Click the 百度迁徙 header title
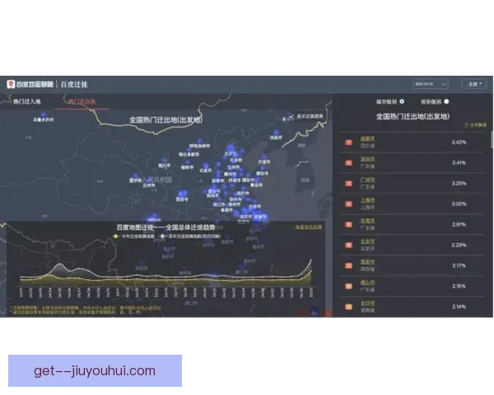This screenshot has width=494, height=395. (74, 84)
